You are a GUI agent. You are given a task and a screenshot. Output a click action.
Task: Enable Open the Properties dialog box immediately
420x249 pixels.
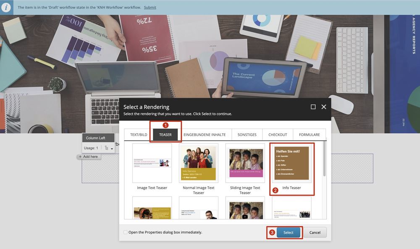point(126,232)
